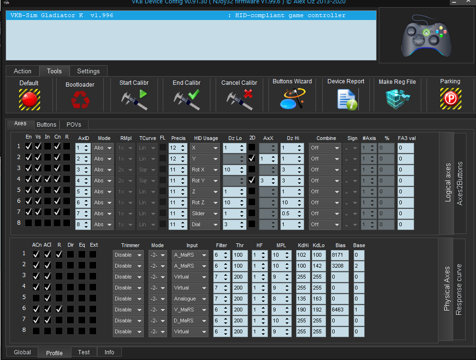476x360 pixels.
Task: Open the Settings tab
Action: tap(89, 71)
